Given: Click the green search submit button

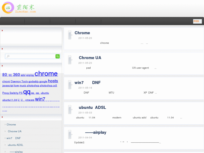Looking at the screenshot, I should coord(58,56).
